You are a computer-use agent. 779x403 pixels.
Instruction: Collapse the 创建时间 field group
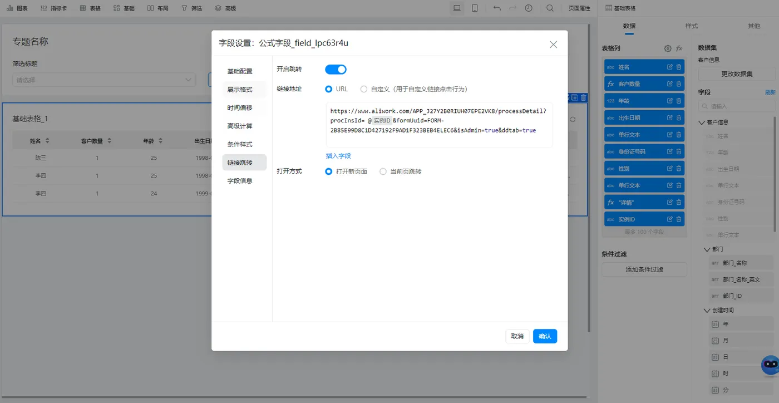pos(707,310)
